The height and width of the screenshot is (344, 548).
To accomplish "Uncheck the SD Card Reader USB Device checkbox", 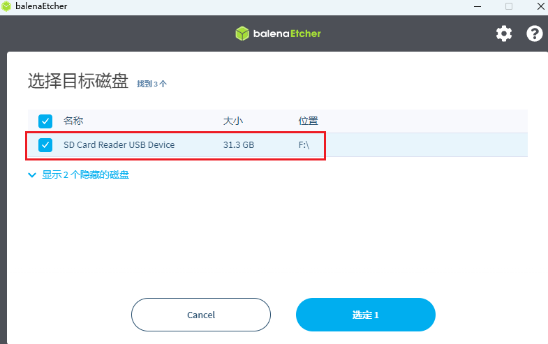I will click(x=45, y=145).
